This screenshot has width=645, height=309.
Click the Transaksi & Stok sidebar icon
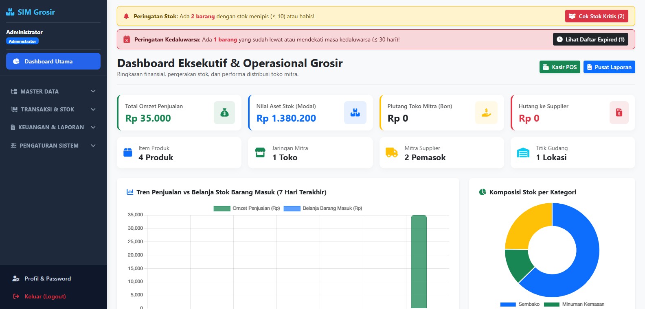(x=14, y=109)
